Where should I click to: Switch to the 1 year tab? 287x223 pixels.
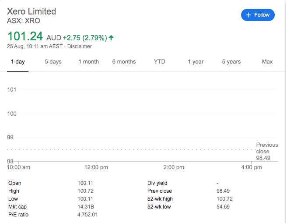click(x=196, y=62)
